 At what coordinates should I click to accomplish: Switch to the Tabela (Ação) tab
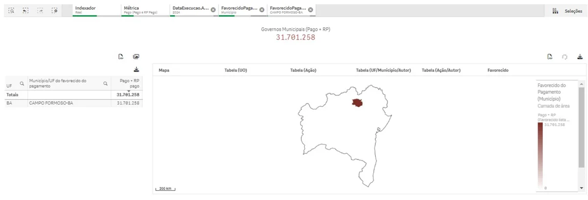coord(303,70)
